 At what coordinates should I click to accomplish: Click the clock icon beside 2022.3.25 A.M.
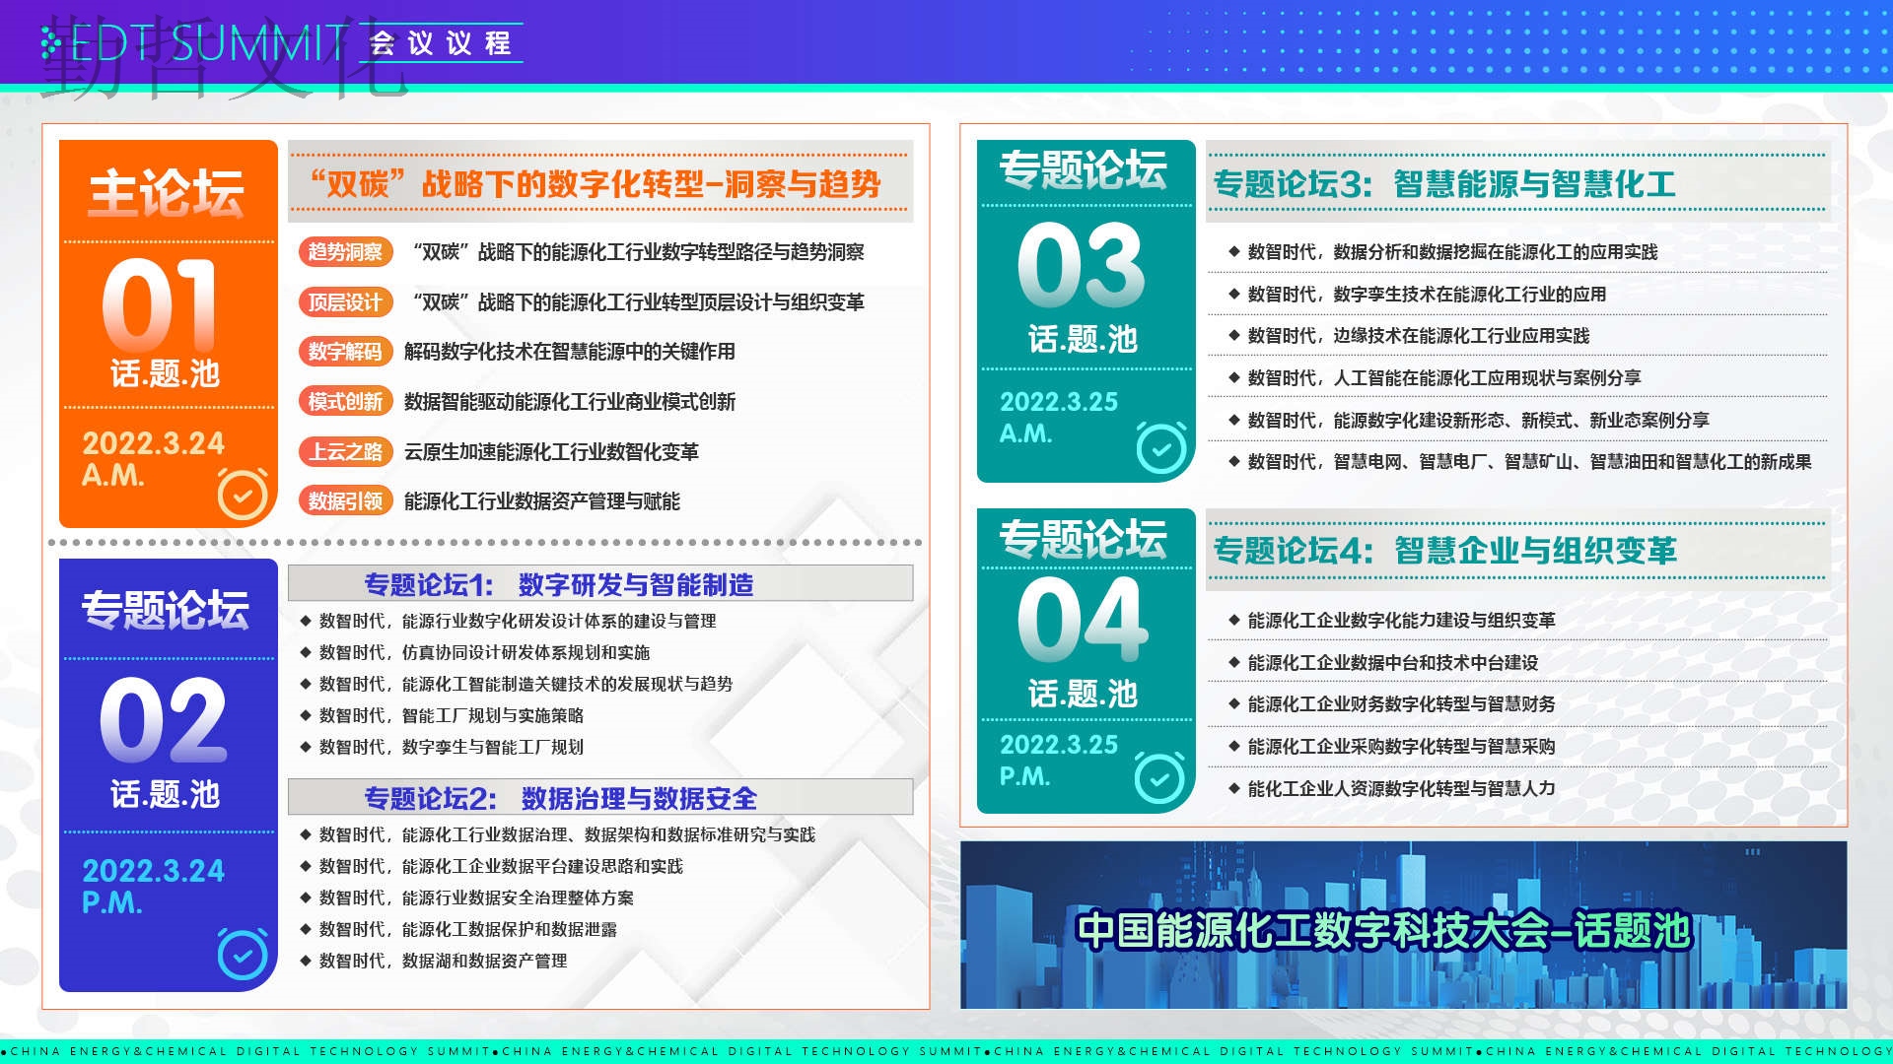click(1161, 448)
